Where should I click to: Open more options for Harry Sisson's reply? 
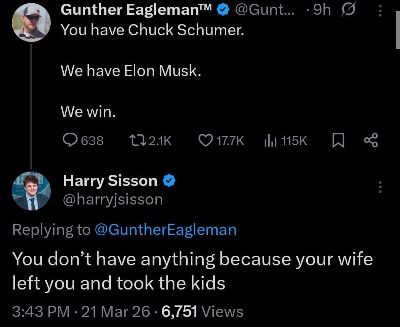380,186
